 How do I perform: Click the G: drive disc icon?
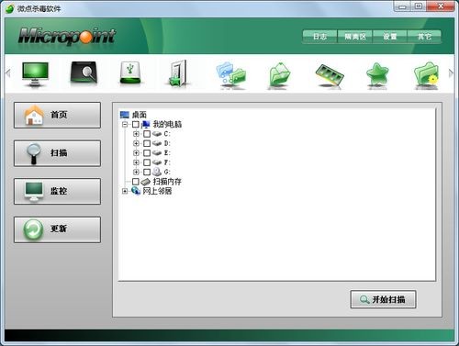point(157,172)
